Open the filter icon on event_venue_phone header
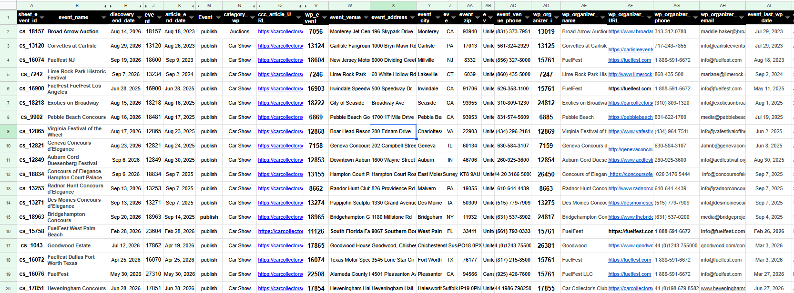The image size is (794, 293). [528, 17]
